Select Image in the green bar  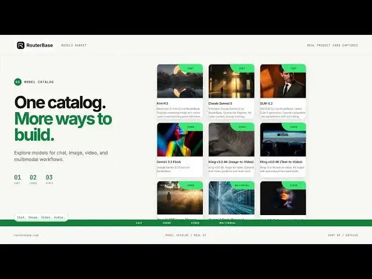click(x=167, y=223)
